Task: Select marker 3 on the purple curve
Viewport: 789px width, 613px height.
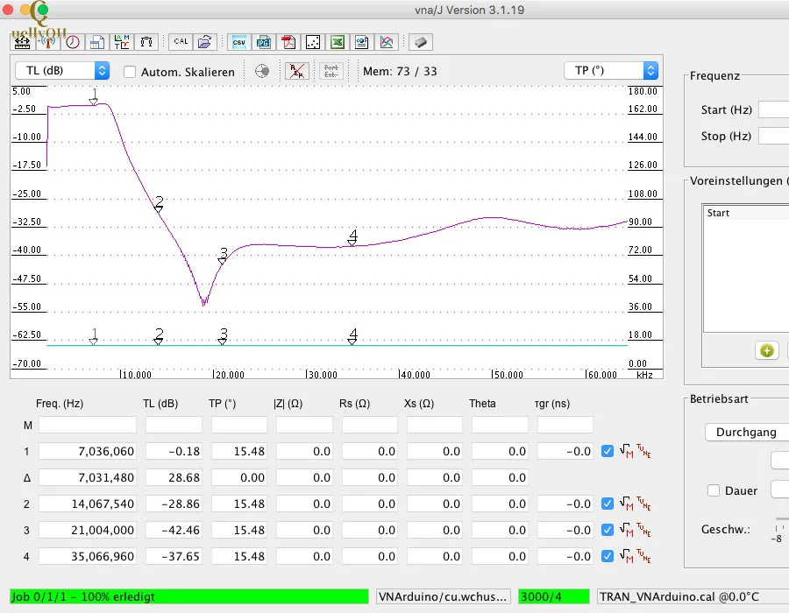Action: (223, 255)
